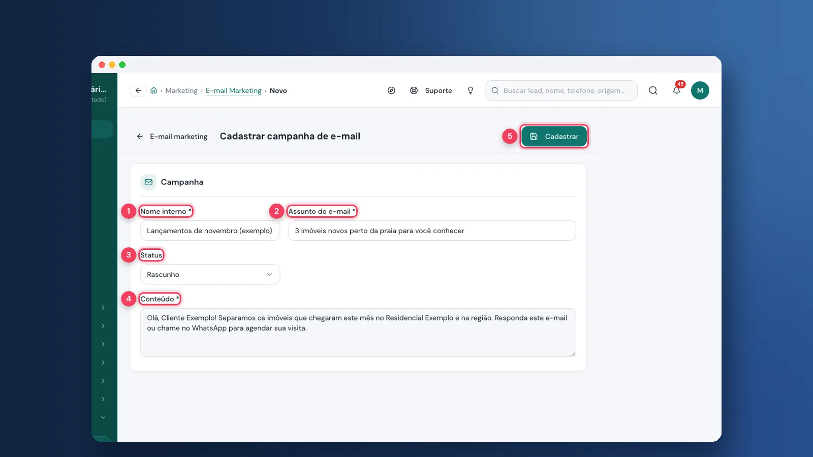813x457 pixels.
Task: Click the Assunto do e-mail label
Action: pyautogui.click(x=322, y=211)
